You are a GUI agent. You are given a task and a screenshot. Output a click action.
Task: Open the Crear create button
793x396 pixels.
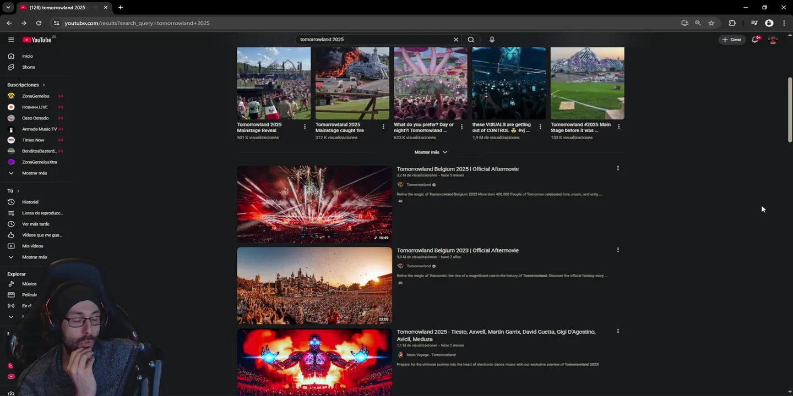click(x=732, y=40)
